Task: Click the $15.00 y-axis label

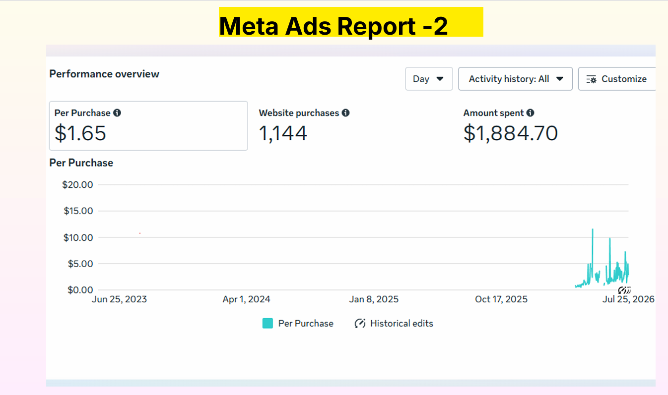Action: 78,211
